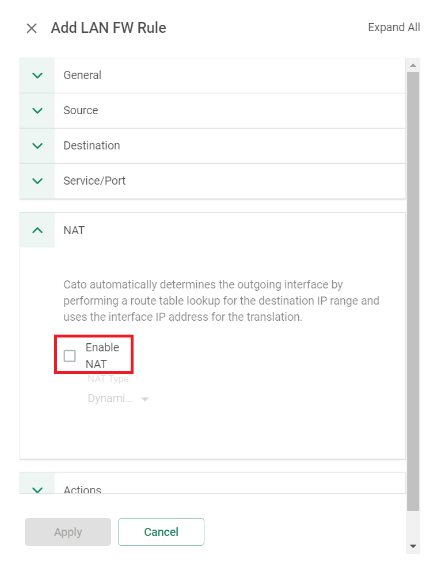Expand the Service/Port section chevron
Viewport: 445px width, 570px height.
point(37,181)
